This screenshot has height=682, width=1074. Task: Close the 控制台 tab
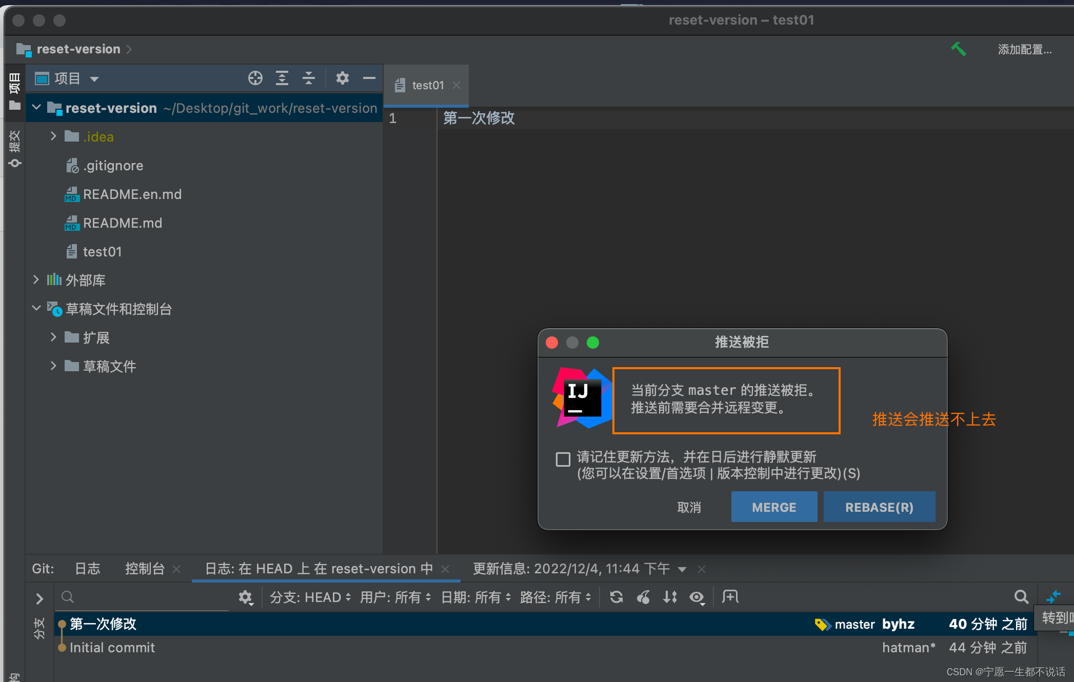coord(176,569)
